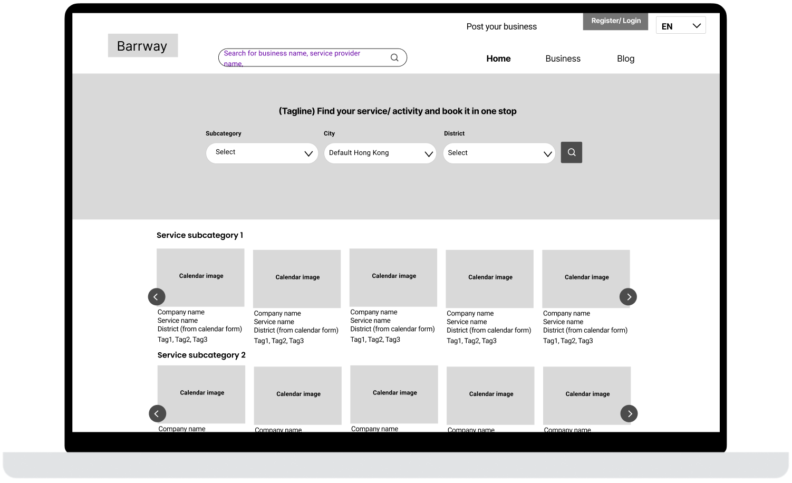
Task: Open the Business navigation item
Action: [x=563, y=59]
